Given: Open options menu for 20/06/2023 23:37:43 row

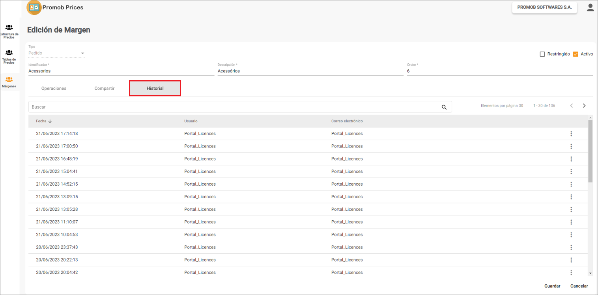Looking at the screenshot, I should [x=571, y=247].
